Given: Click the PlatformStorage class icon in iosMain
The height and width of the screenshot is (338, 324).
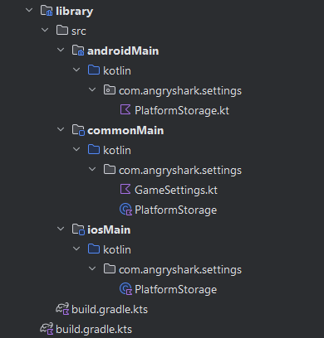Looking at the screenshot, I should 125,289.
